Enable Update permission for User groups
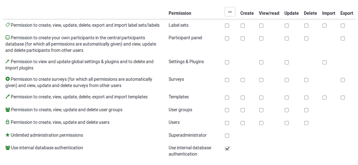358x165 pixels. pos(287,110)
